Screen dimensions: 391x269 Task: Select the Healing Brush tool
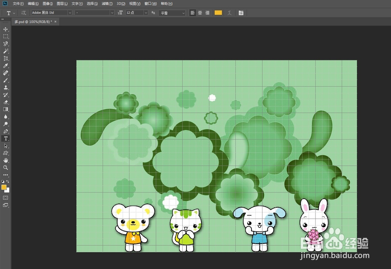click(x=5, y=73)
